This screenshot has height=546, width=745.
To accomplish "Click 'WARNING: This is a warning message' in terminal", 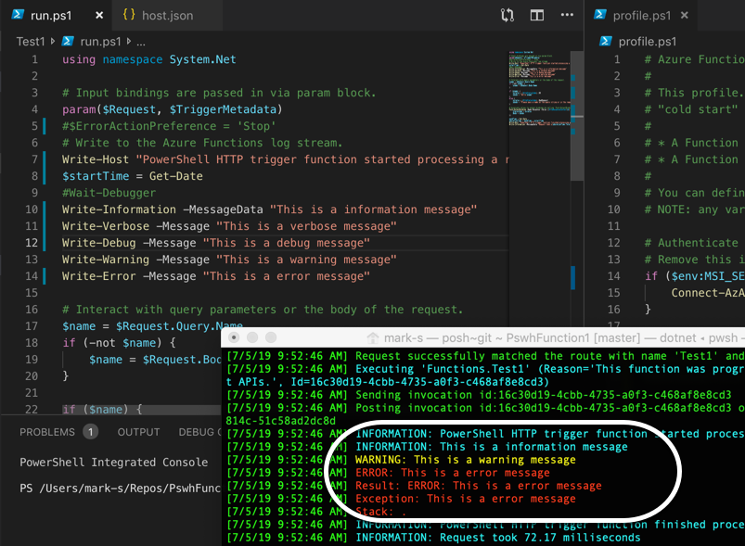I will tap(465, 460).
